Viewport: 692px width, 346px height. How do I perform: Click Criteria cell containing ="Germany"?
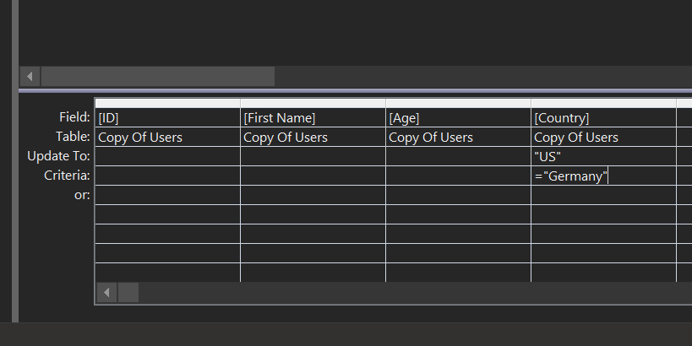(x=603, y=176)
